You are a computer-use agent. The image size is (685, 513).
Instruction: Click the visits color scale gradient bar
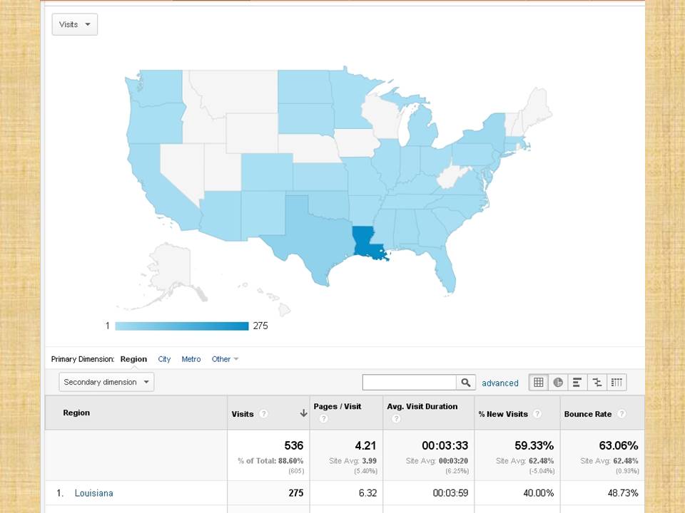[181, 326]
